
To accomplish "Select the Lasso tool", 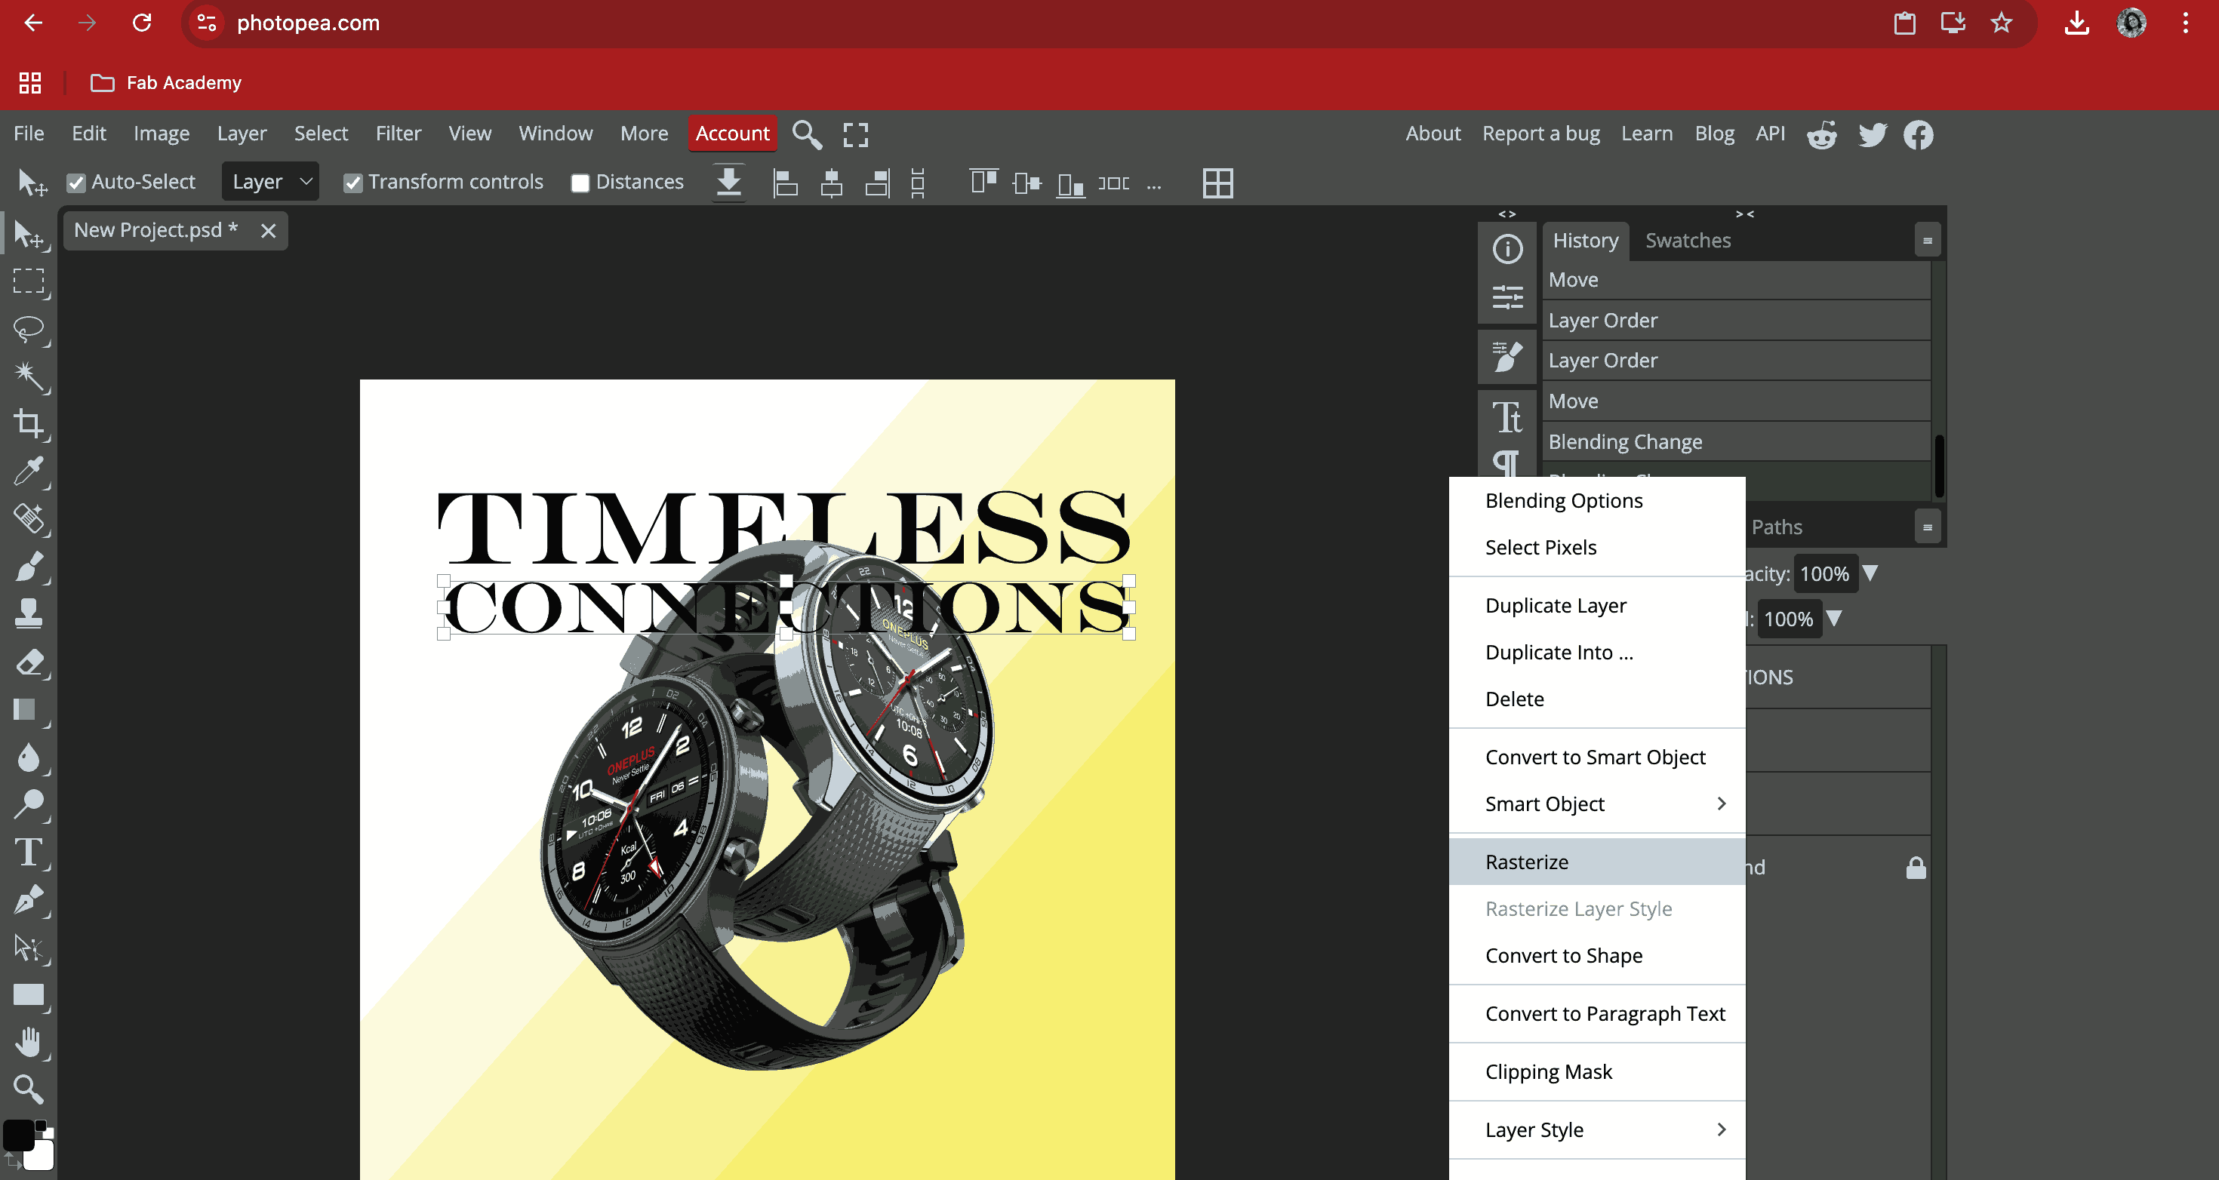I will coord(29,329).
